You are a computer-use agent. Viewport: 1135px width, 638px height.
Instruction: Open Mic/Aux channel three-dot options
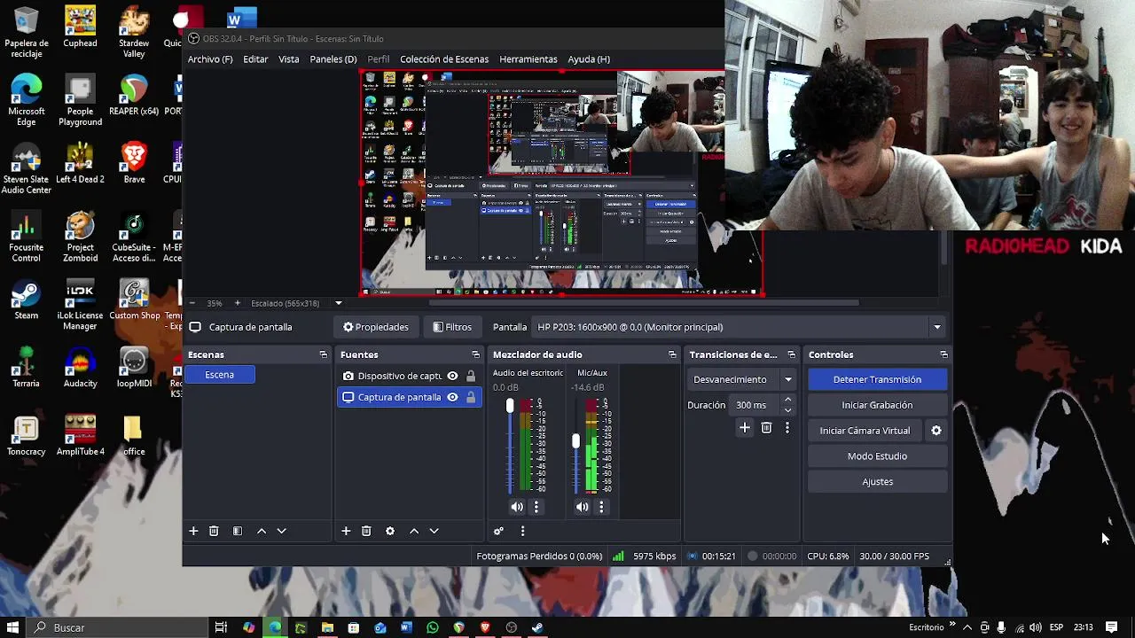(x=601, y=507)
